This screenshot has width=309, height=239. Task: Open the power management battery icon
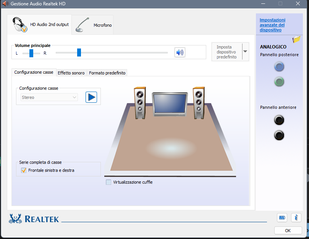(282, 218)
